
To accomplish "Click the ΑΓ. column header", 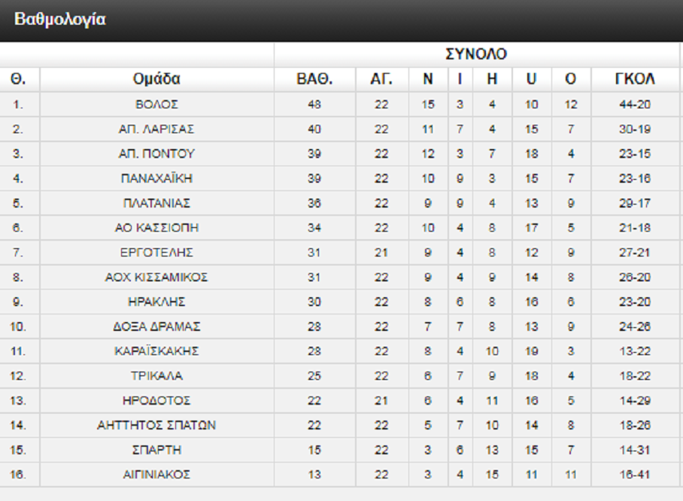I will [381, 79].
